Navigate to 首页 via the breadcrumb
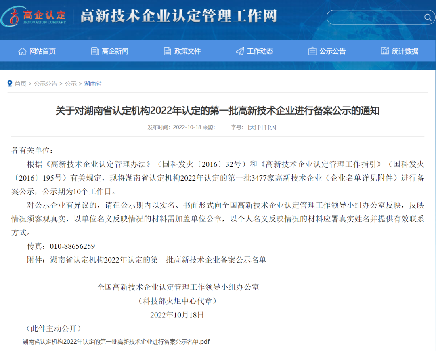The image size is (436, 351). point(20,84)
